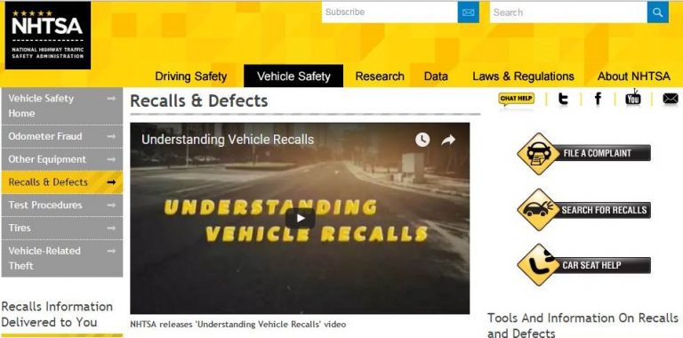Select Odometer Fraud in the sidebar
Viewport: 683px width, 338px height.
62,136
